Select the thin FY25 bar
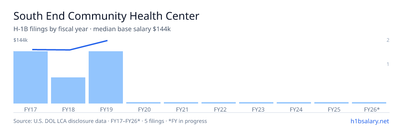403x134 pixels. [331, 103]
